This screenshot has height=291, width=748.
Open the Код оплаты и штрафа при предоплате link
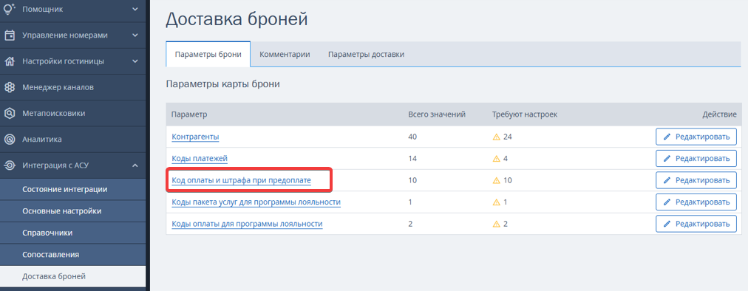tap(242, 180)
